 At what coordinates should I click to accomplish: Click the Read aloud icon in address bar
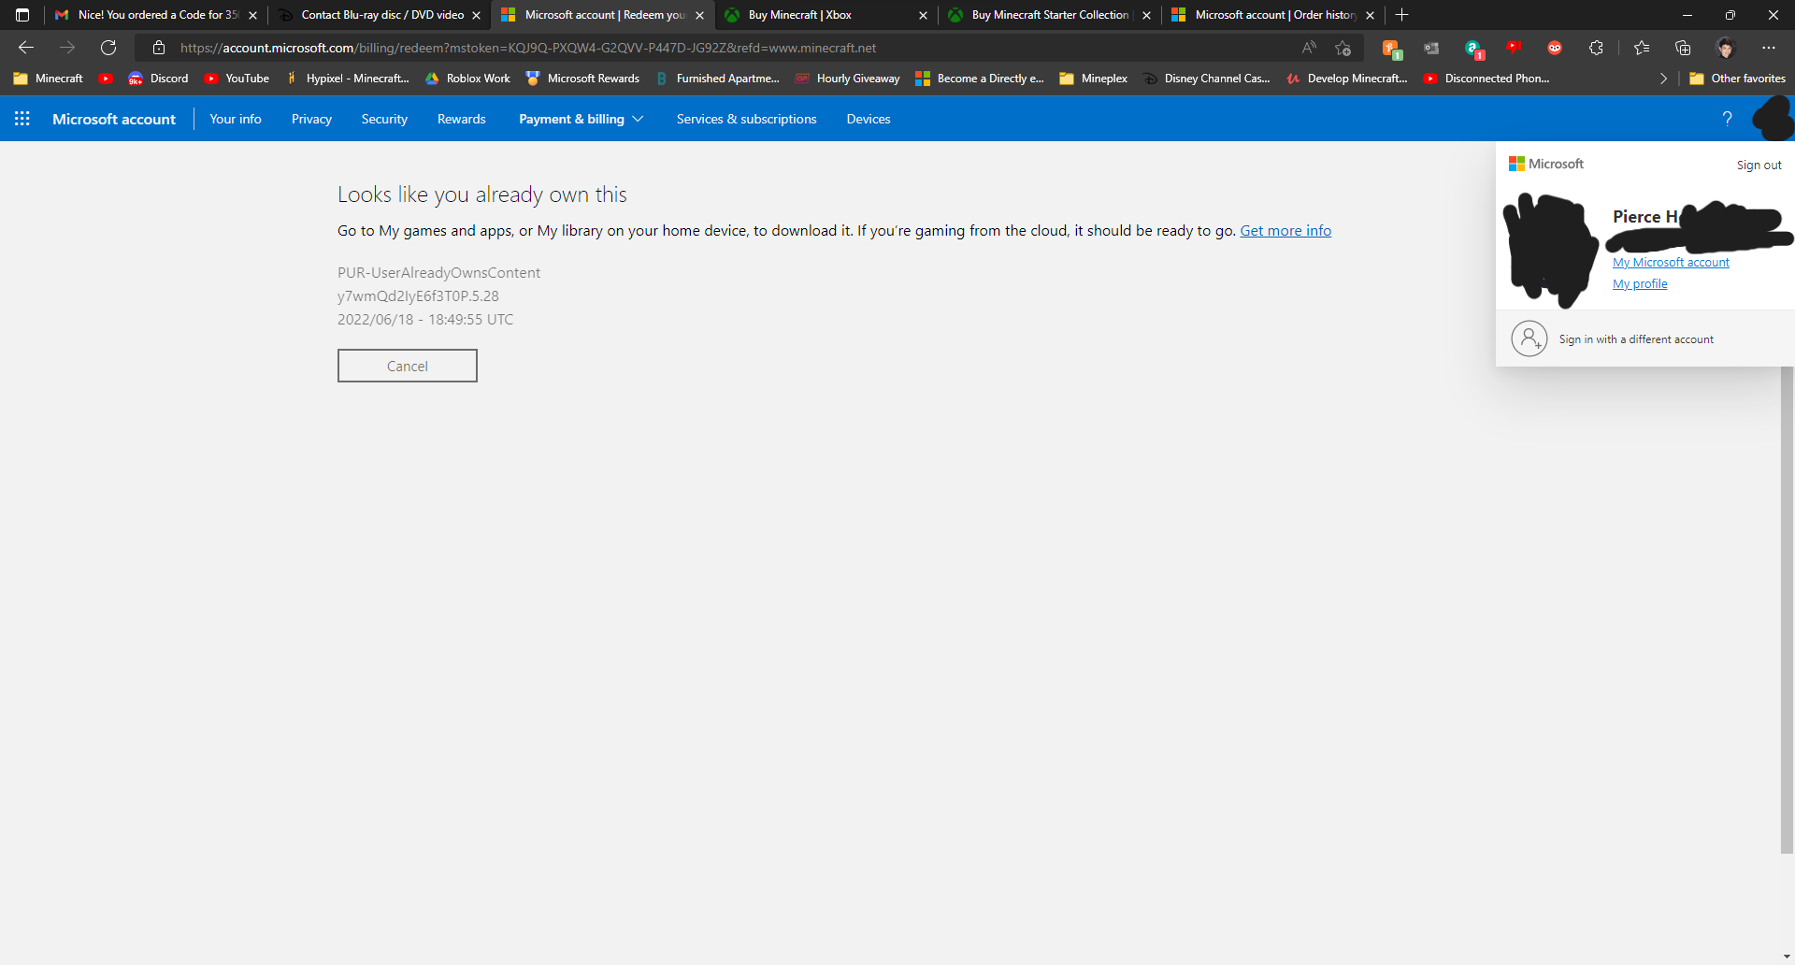pyautogui.click(x=1309, y=48)
